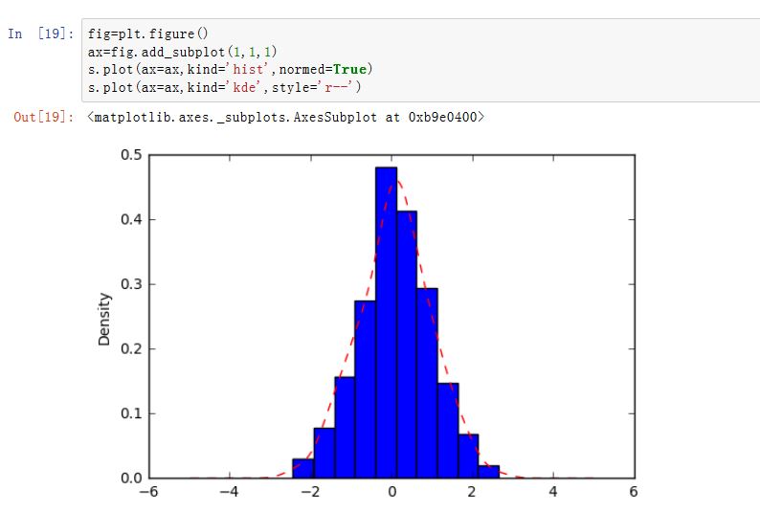
Task: Click the rightmost blue histogram bar
Action: coord(488,471)
